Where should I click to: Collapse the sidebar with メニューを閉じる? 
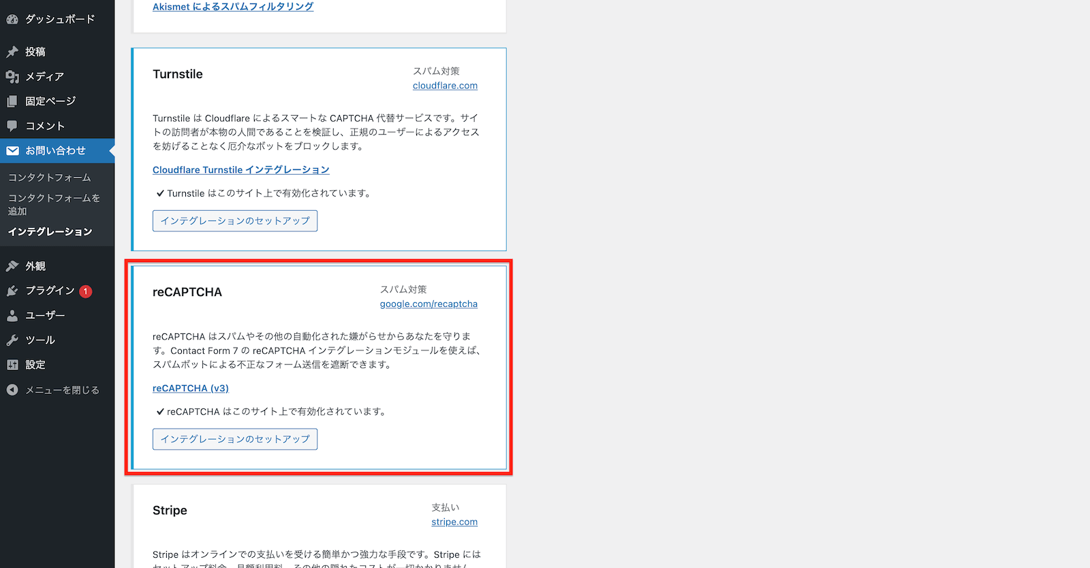[53, 390]
